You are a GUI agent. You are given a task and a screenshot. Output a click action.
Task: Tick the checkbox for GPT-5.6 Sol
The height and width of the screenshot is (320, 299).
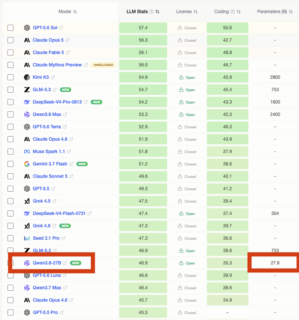(x=10, y=28)
